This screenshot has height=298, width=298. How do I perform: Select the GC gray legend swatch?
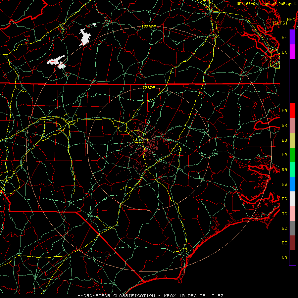(292, 228)
